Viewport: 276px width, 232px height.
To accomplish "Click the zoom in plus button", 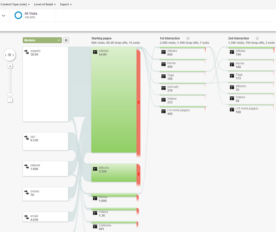I will coord(10,66).
